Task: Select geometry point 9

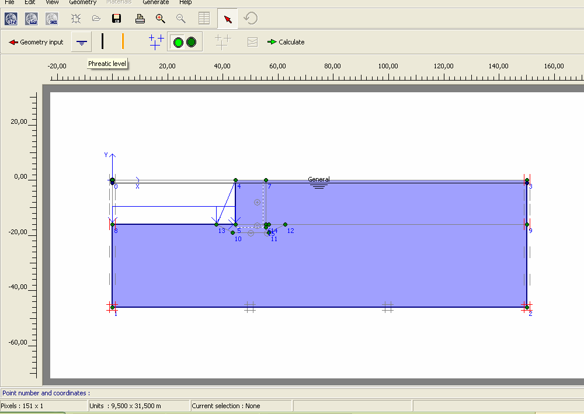Action: [527, 224]
